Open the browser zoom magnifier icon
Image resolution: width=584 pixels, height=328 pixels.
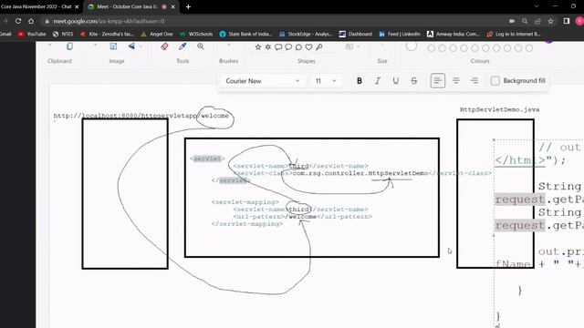pos(525,21)
